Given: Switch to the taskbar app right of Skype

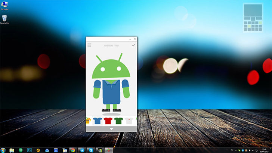Looking at the screenshot, I should tap(100, 150).
